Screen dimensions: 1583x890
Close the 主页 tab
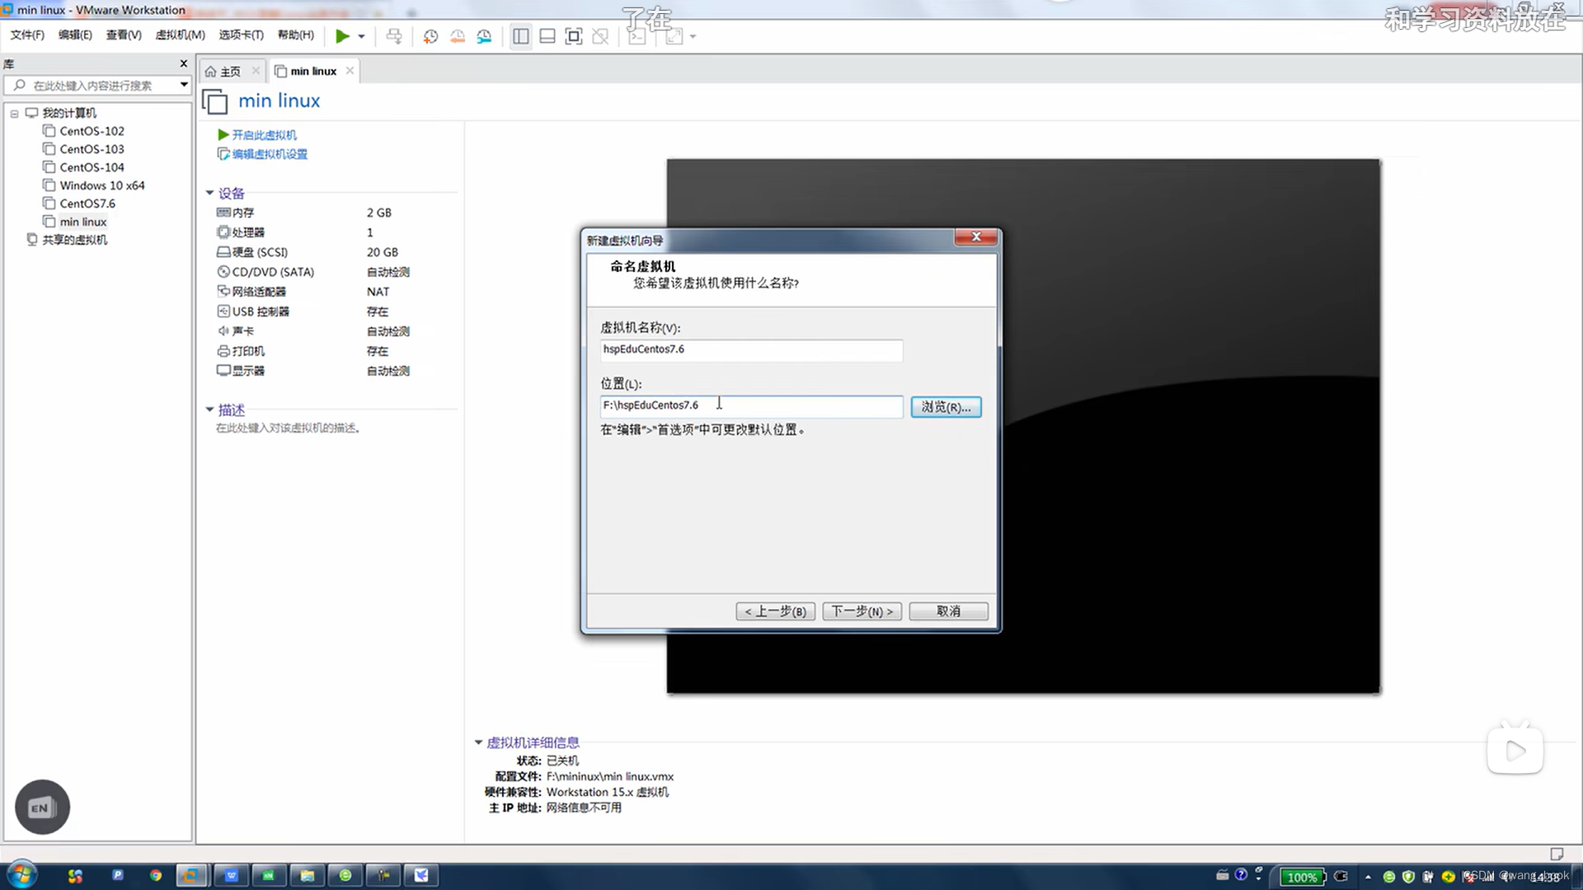click(256, 71)
